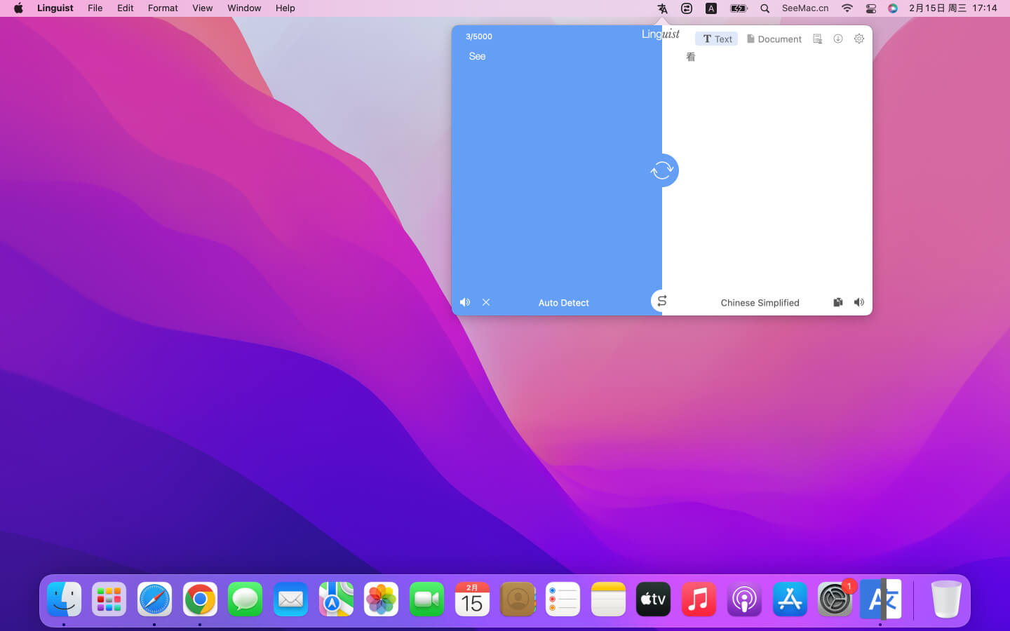Screen dimensions: 1010x631
Task: Click the circular translate refresh button
Action: coord(662,170)
